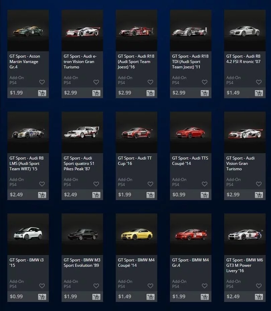Toggle wishlist heart for Audi R8 LMS '15
Image resolution: width=271 pixels, height=311 pixels.
tap(42, 184)
